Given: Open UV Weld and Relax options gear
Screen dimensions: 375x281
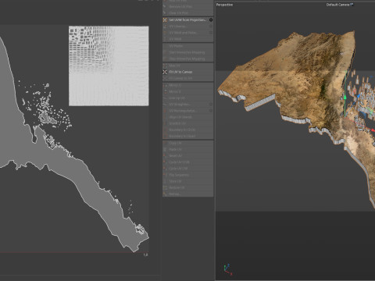Looking at the screenshot, I should coord(211,33).
